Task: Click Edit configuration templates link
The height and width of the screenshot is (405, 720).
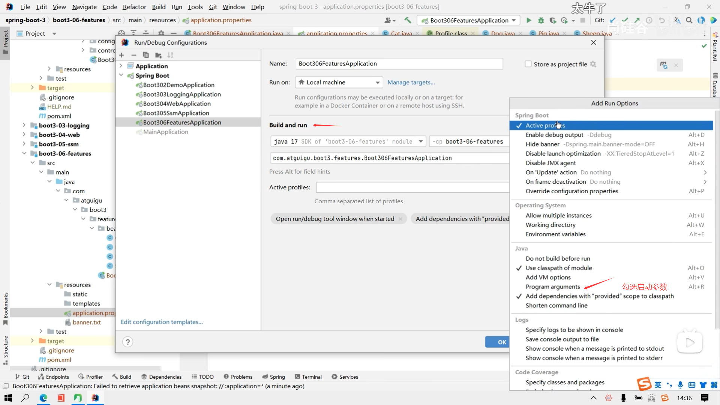Action: tap(162, 322)
